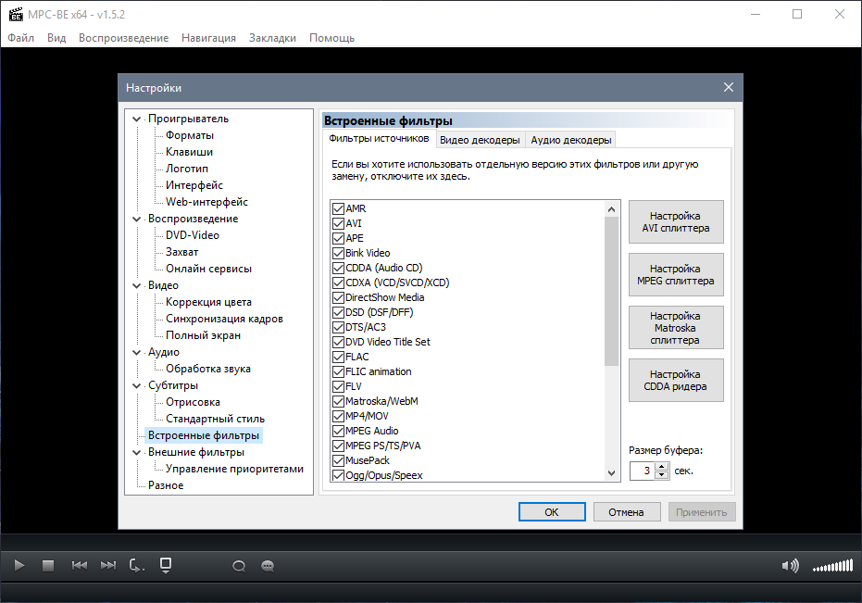The image size is (862, 603).
Task: Mute sound with the speaker icon
Action: coord(790,565)
